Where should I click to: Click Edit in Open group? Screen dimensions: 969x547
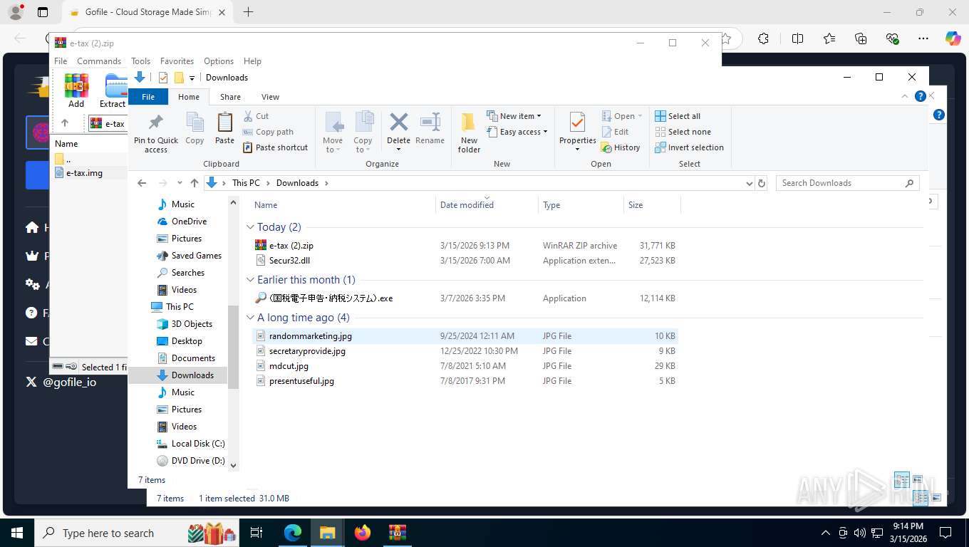tap(616, 132)
